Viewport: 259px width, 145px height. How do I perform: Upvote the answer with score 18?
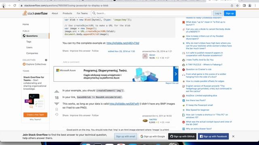tap(57, 91)
